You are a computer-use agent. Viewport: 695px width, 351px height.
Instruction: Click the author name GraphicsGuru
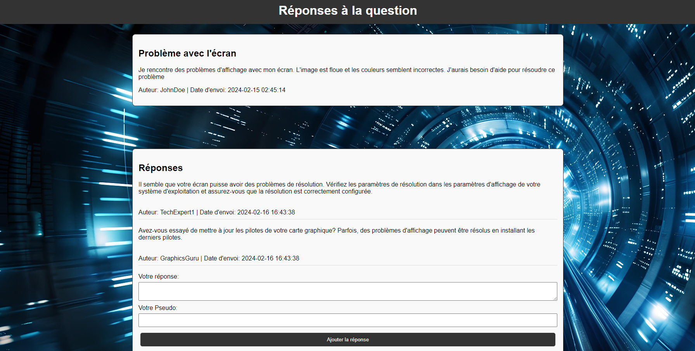[179, 258]
